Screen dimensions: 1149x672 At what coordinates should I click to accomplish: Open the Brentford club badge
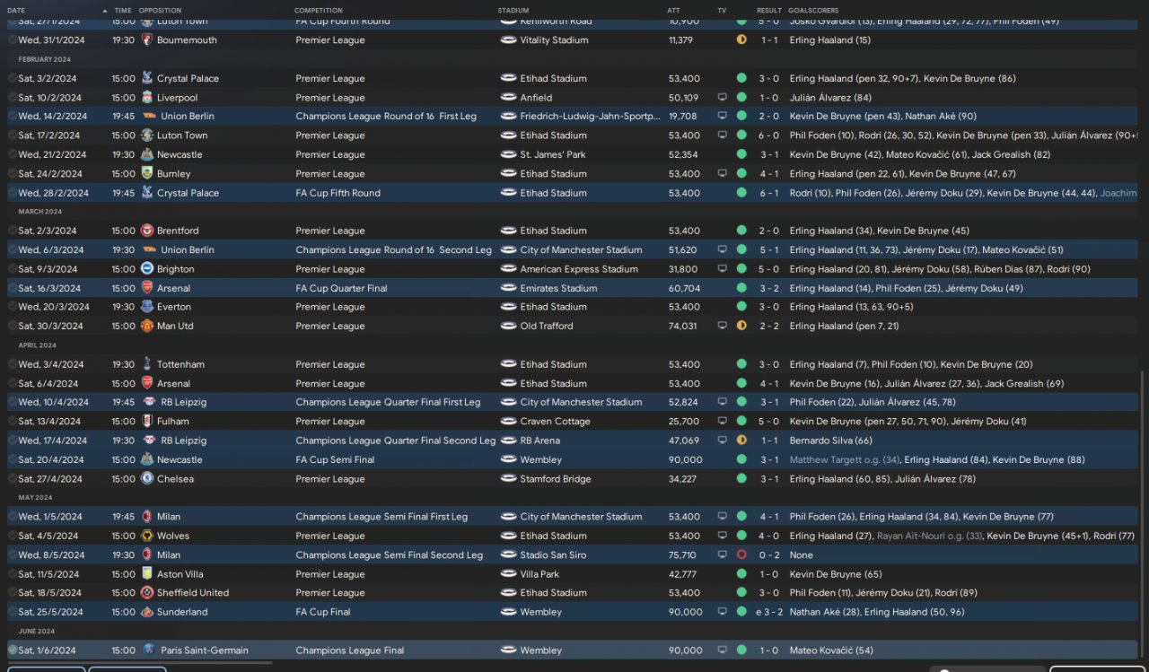(x=147, y=231)
